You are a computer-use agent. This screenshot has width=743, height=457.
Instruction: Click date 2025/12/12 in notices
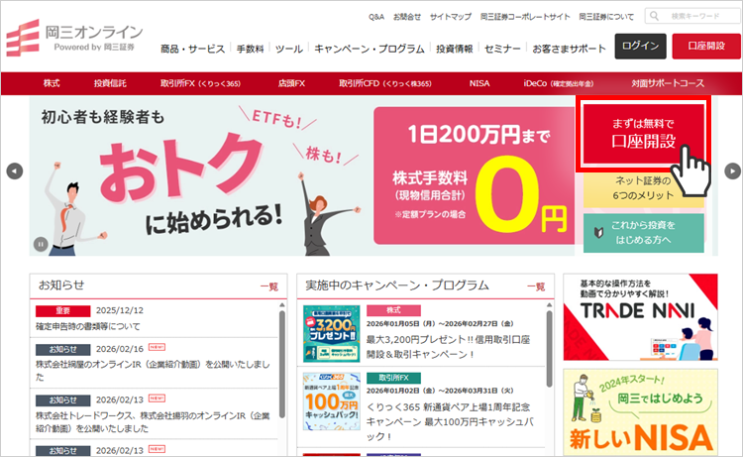point(120,310)
